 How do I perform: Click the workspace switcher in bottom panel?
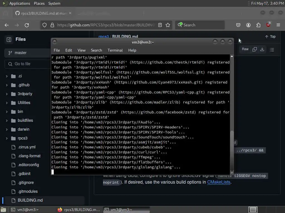point(253,210)
